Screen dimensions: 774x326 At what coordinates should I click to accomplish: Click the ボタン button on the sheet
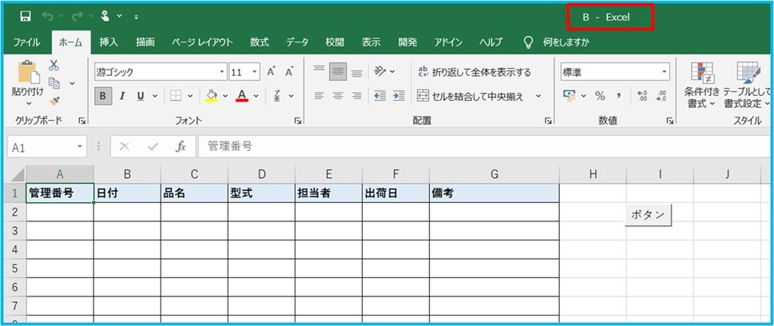pos(648,215)
